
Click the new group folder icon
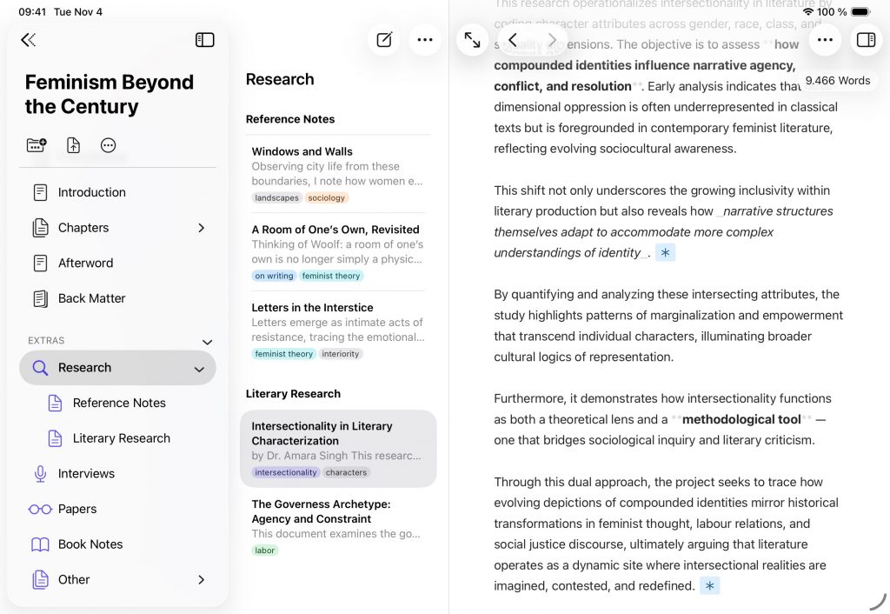tap(37, 145)
